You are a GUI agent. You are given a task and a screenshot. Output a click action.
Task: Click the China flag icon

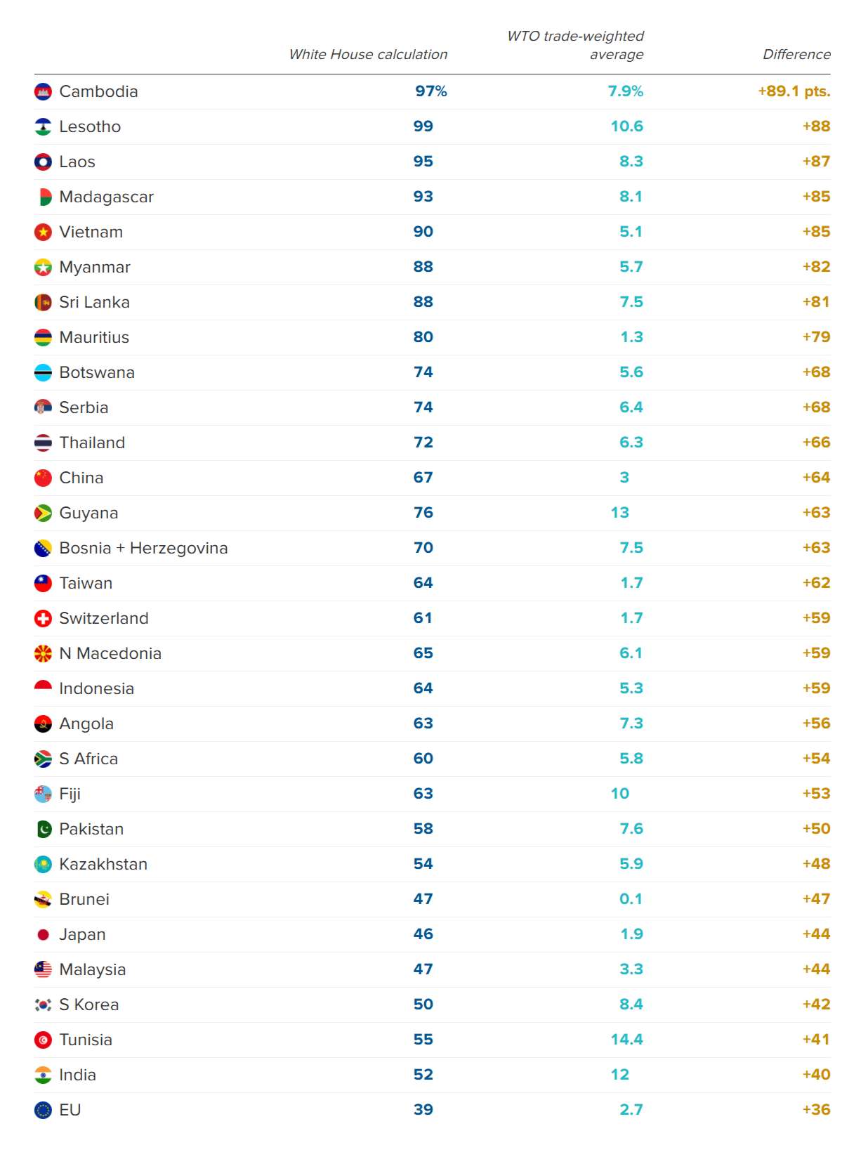43,478
